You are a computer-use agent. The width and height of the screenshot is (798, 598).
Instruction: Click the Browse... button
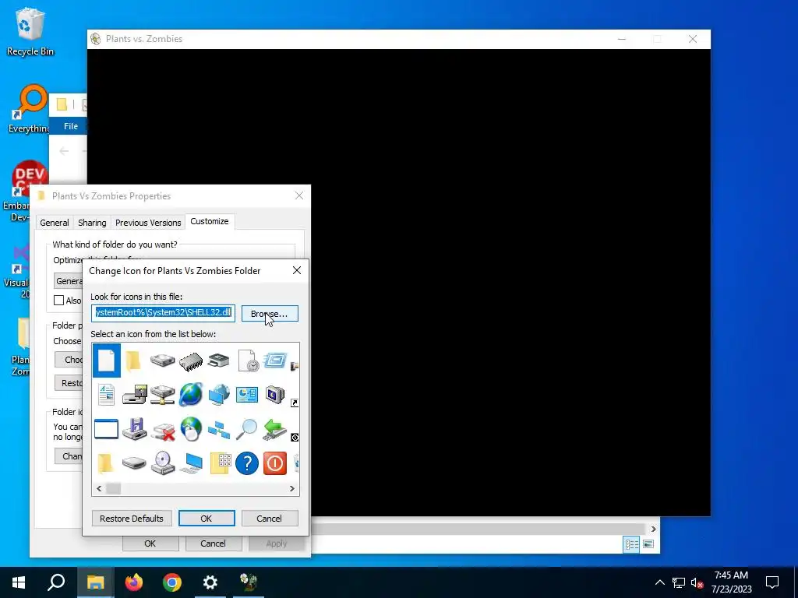270,314
